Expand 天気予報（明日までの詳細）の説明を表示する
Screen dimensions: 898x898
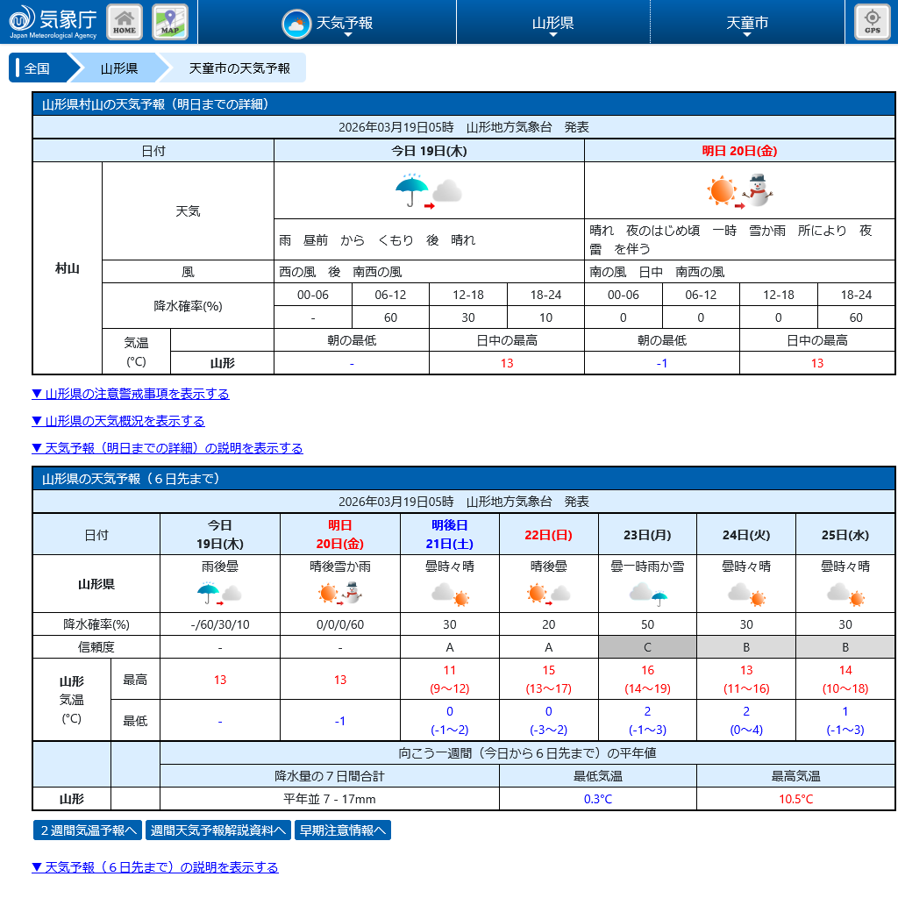(x=167, y=448)
